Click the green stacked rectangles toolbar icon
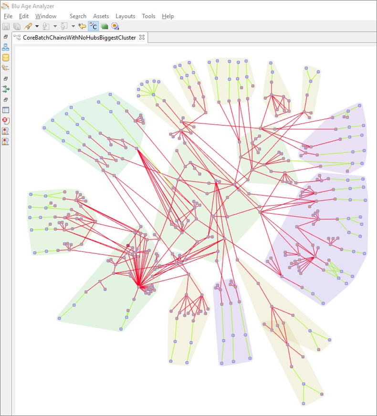This screenshot has height=416, width=377. 104,26
